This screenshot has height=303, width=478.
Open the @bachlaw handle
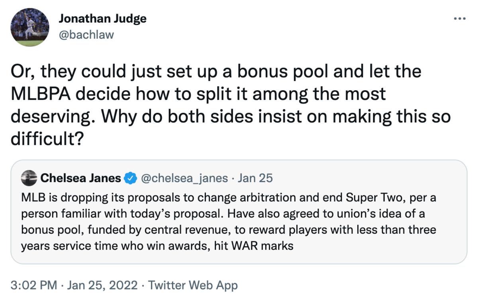tap(86, 35)
